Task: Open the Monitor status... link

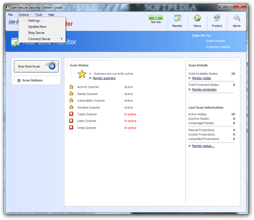Action: [203, 146]
